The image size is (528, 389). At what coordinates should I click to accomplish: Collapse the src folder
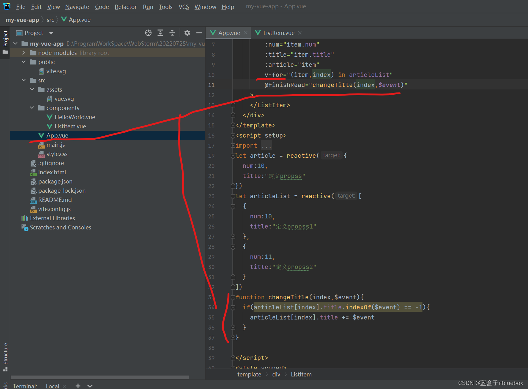24,80
